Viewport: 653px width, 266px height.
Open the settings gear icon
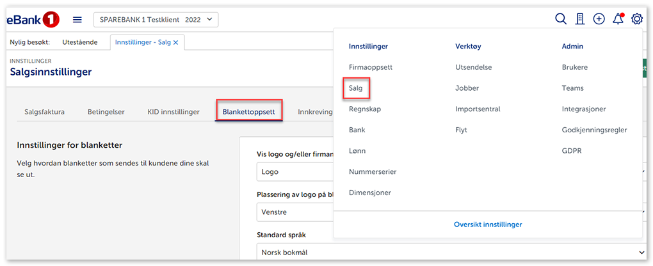click(637, 19)
